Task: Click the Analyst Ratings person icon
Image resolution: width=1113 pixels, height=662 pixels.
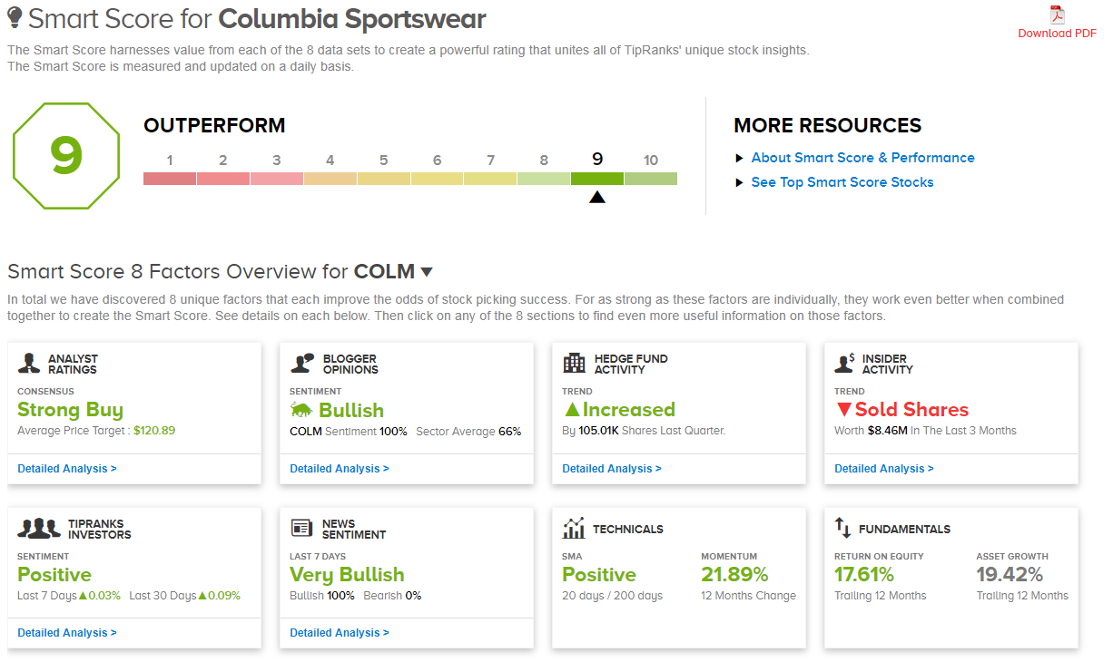Action: pyautogui.click(x=29, y=364)
